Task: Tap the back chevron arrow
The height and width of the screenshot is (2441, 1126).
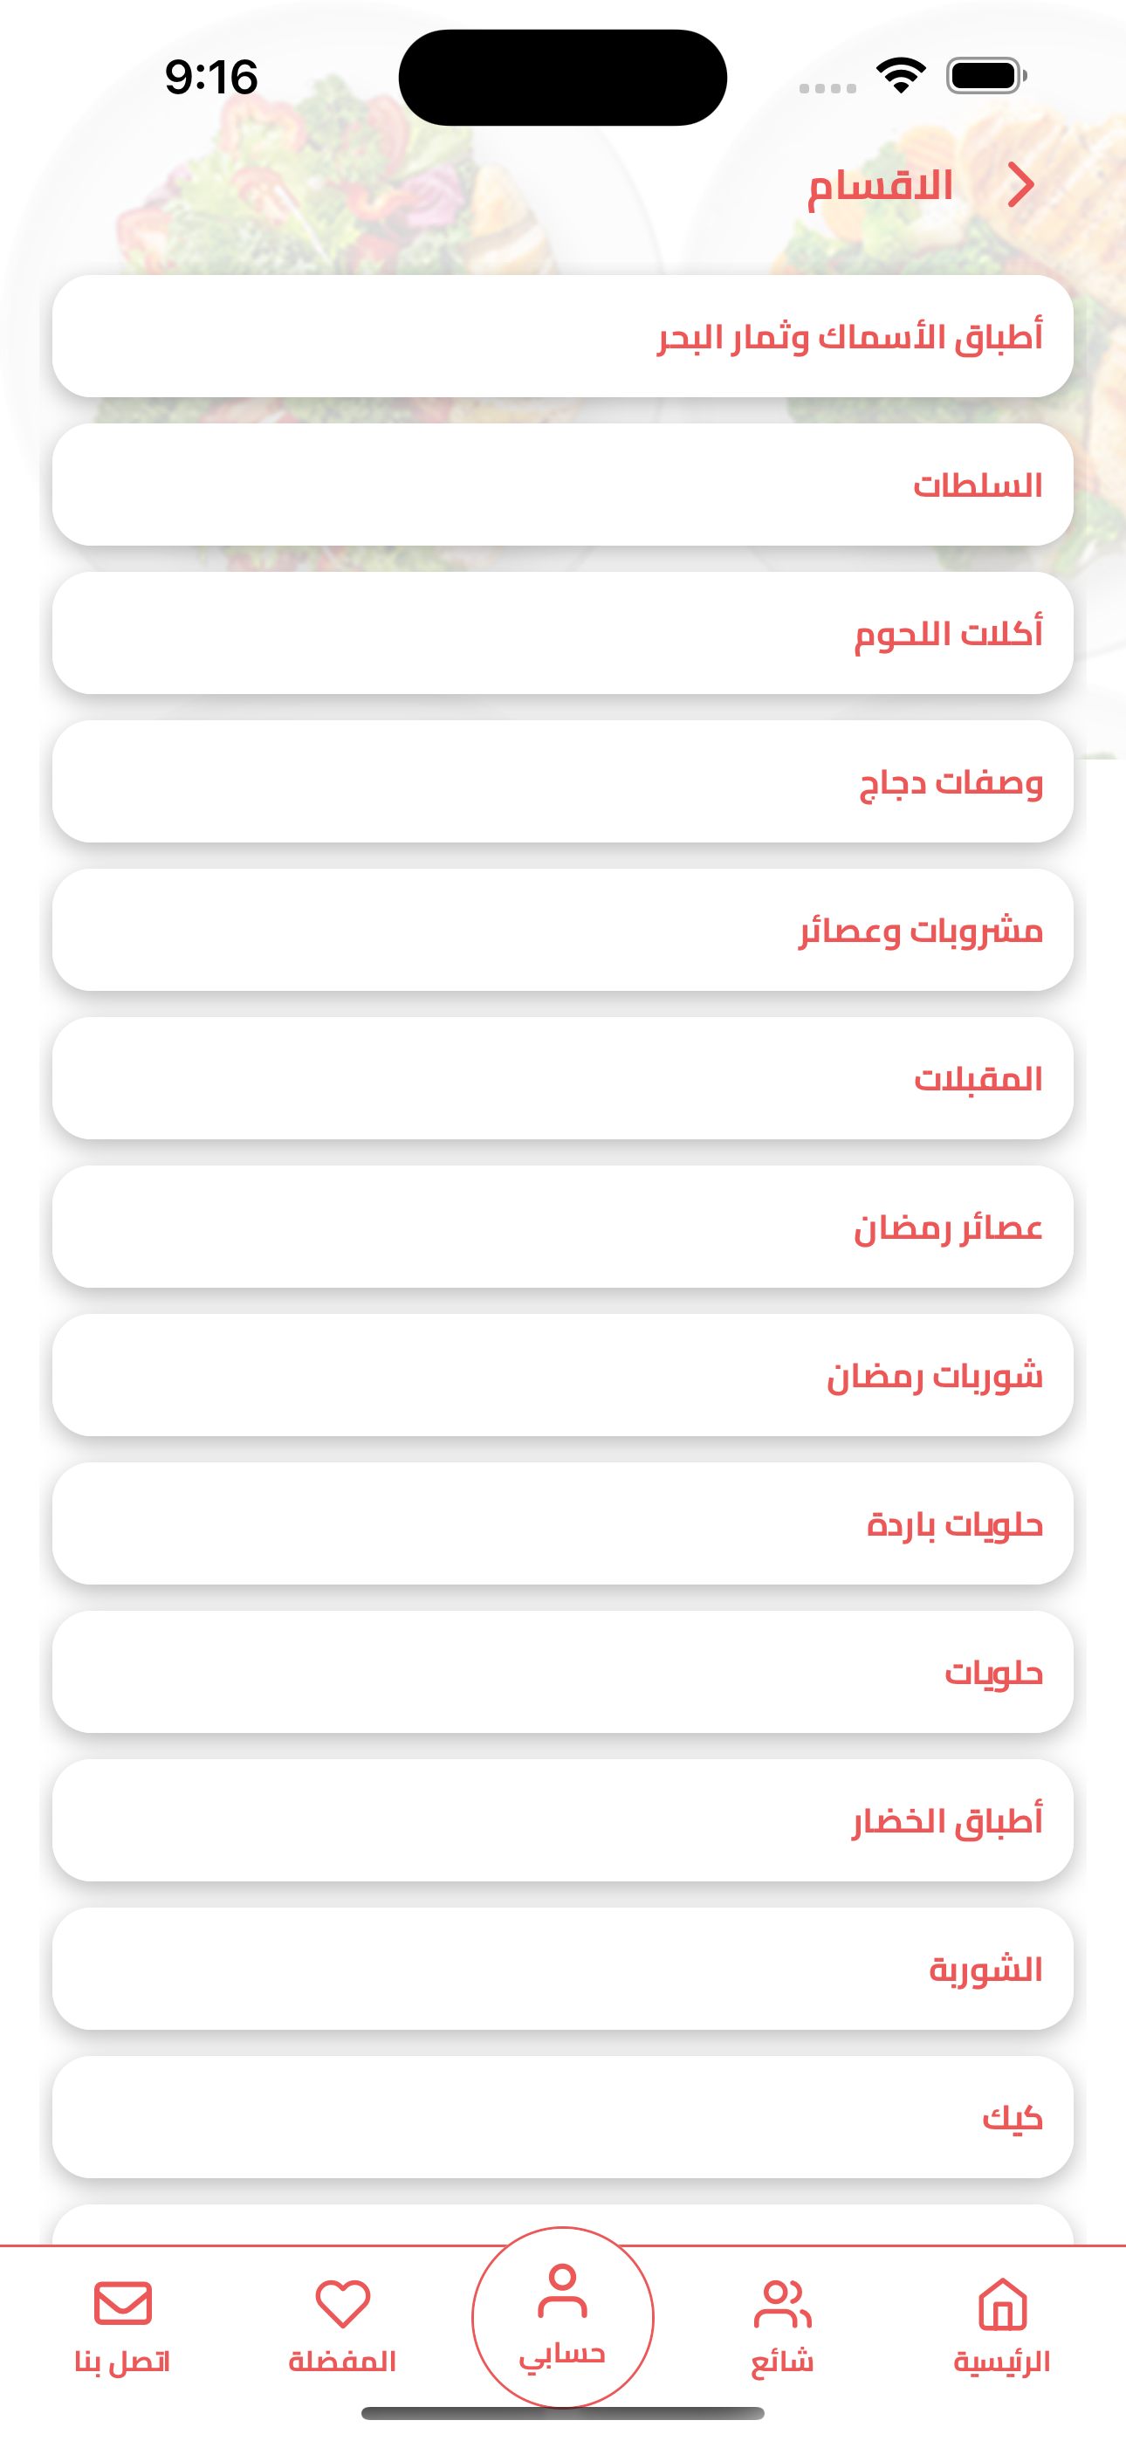Action: pos(1020,185)
